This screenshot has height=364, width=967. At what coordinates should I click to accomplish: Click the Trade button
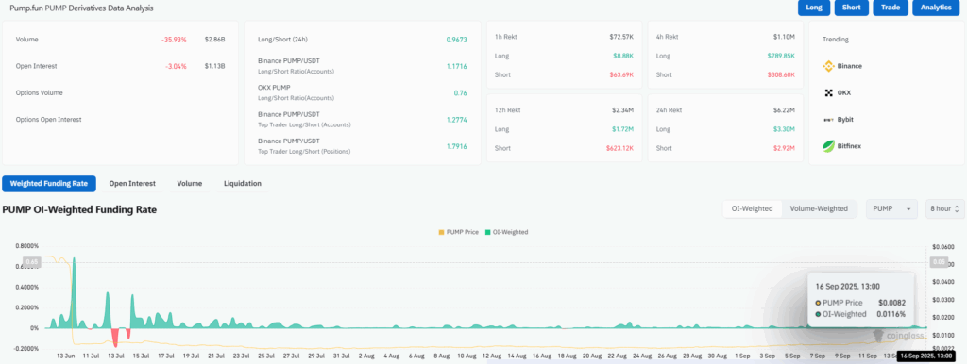coord(891,8)
